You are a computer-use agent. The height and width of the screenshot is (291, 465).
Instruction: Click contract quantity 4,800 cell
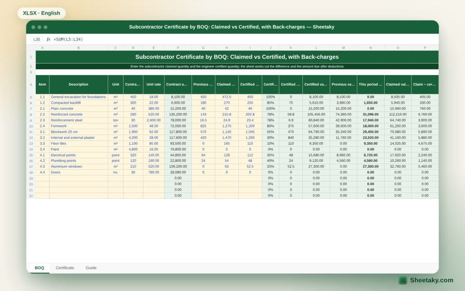click(x=133, y=149)
